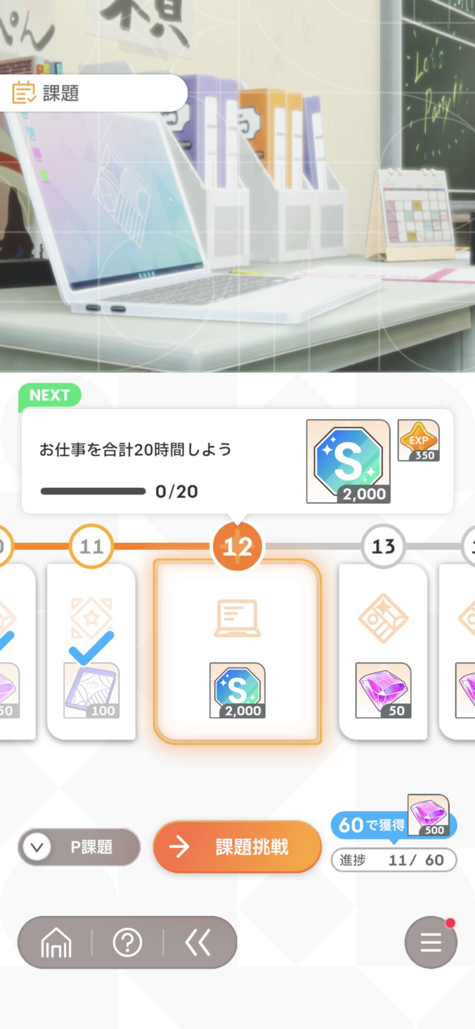The image size is (475, 1029).
Task: Tap the ticket icon on task 13 card
Action: [x=383, y=618]
